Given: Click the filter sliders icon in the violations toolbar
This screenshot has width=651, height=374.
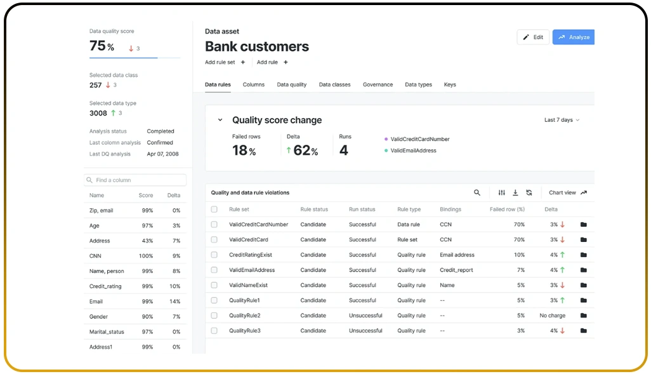Looking at the screenshot, I should coord(501,192).
